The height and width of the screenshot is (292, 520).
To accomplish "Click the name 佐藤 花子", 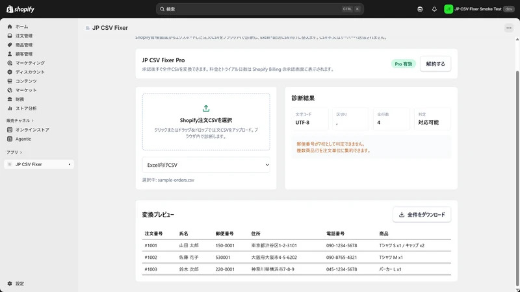I will (x=189, y=257).
